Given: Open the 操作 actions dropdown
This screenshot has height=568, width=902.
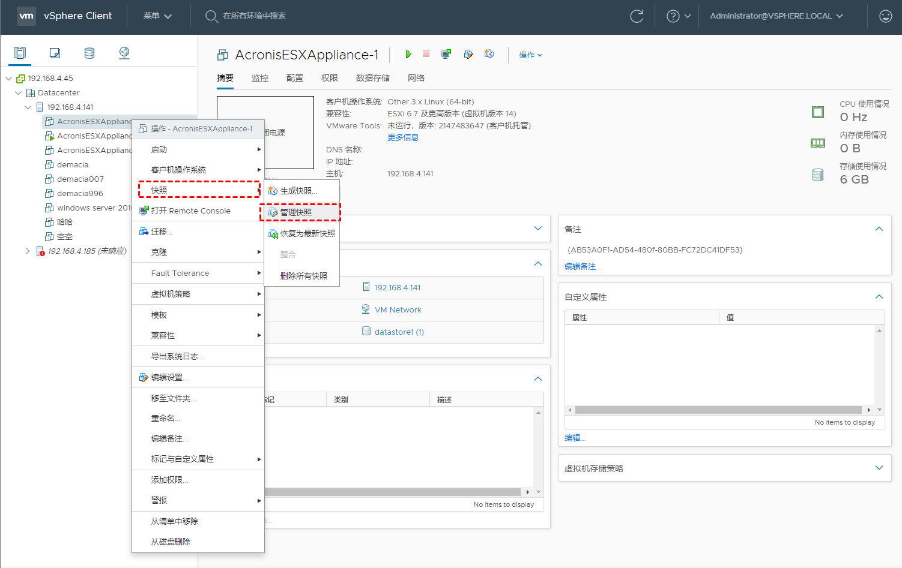Looking at the screenshot, I should (x=530, y=55).
